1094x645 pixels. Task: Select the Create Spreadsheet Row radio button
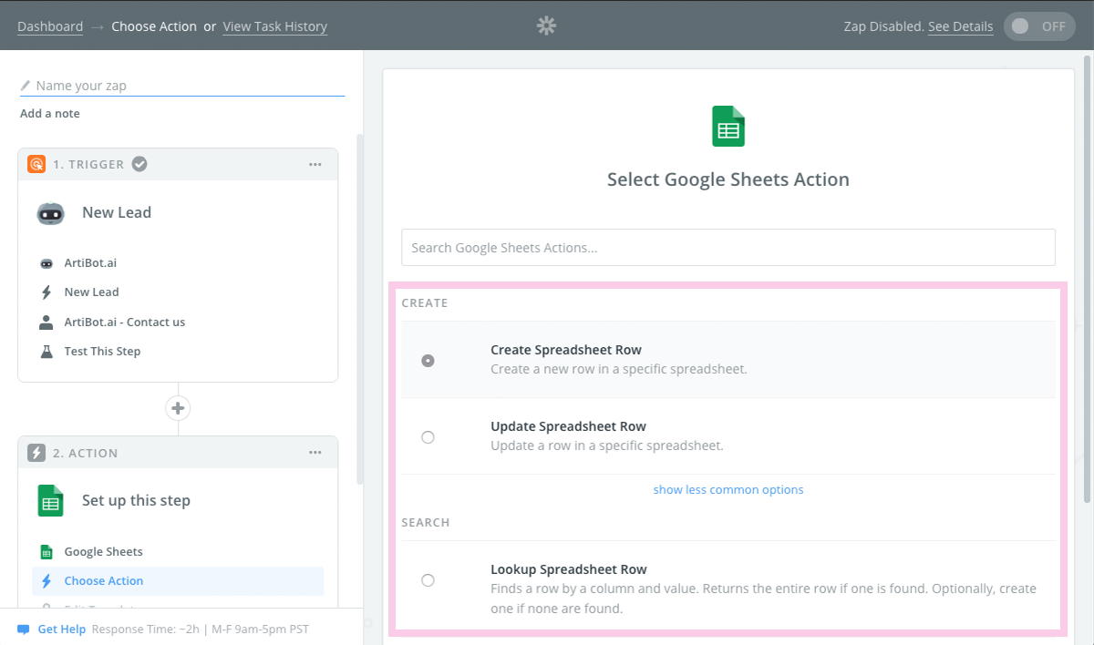pyautogui.click(x=428, y=361)
